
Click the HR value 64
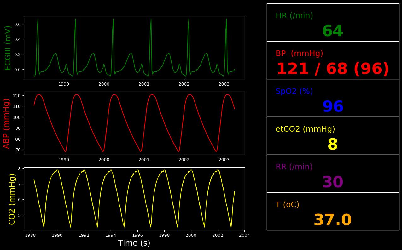(332, 31)
